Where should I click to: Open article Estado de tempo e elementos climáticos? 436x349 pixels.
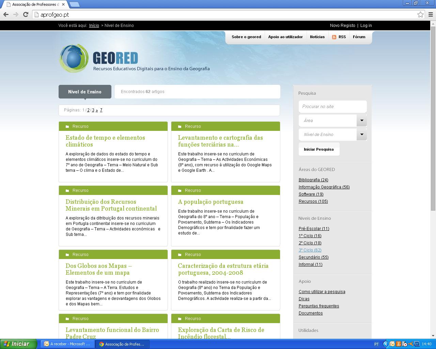point(105,141)
